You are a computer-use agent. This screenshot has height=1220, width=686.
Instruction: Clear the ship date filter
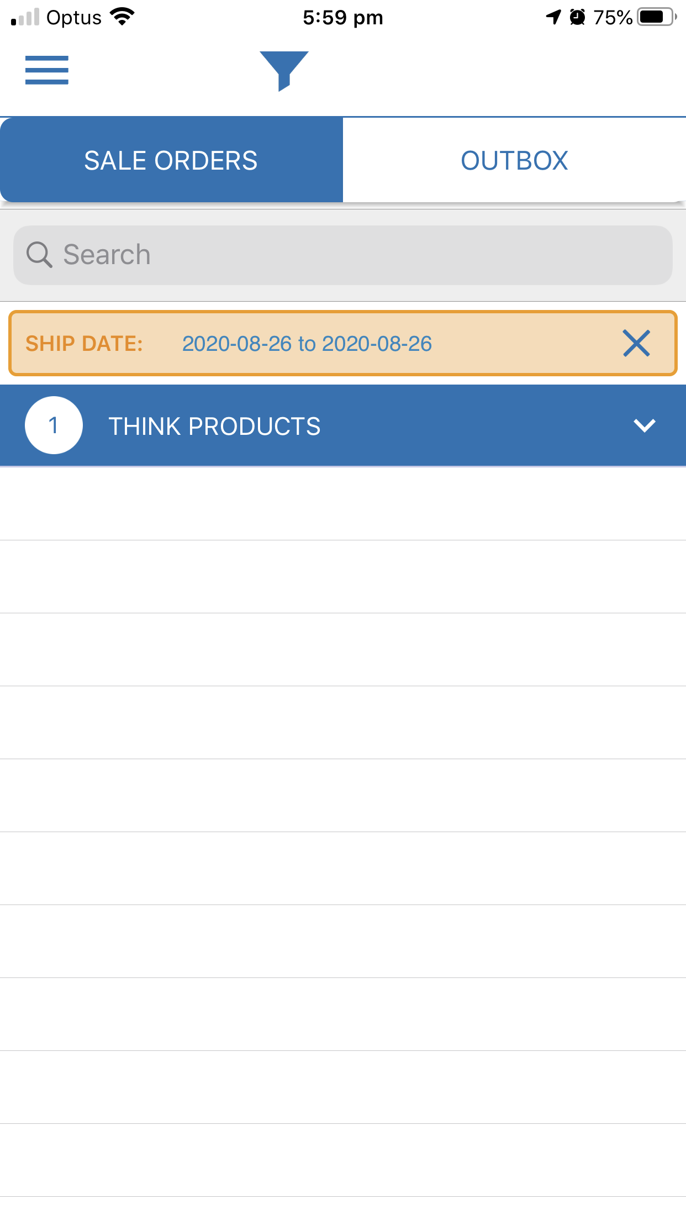636,343
